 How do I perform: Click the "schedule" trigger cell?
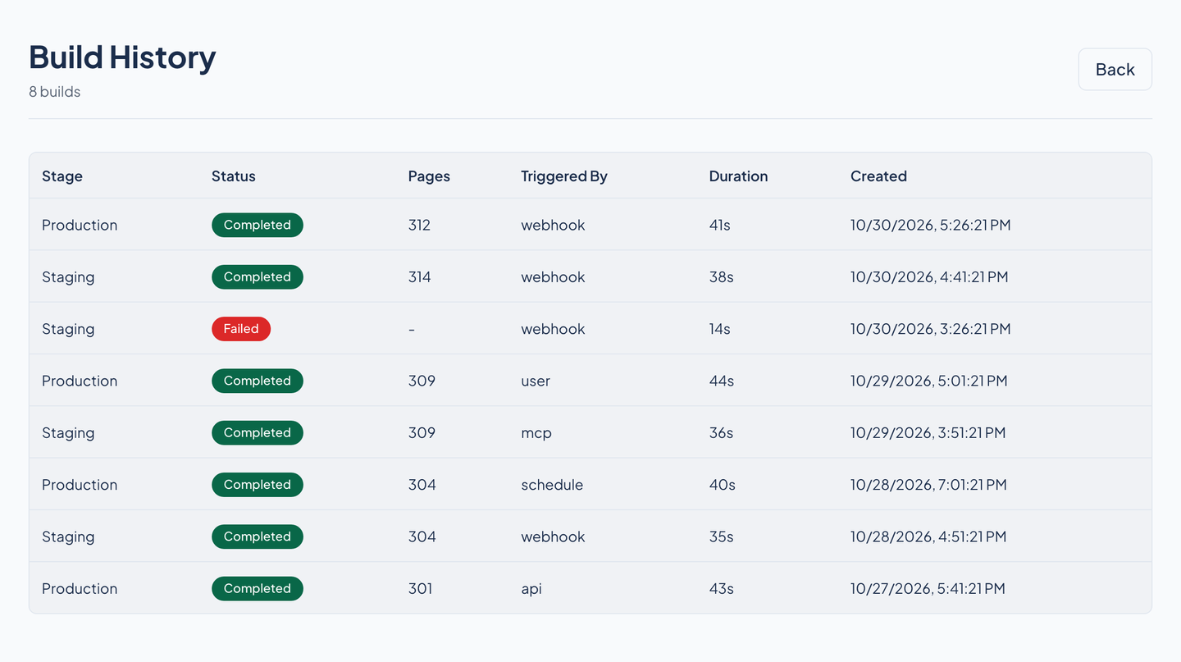pos(552,485)
